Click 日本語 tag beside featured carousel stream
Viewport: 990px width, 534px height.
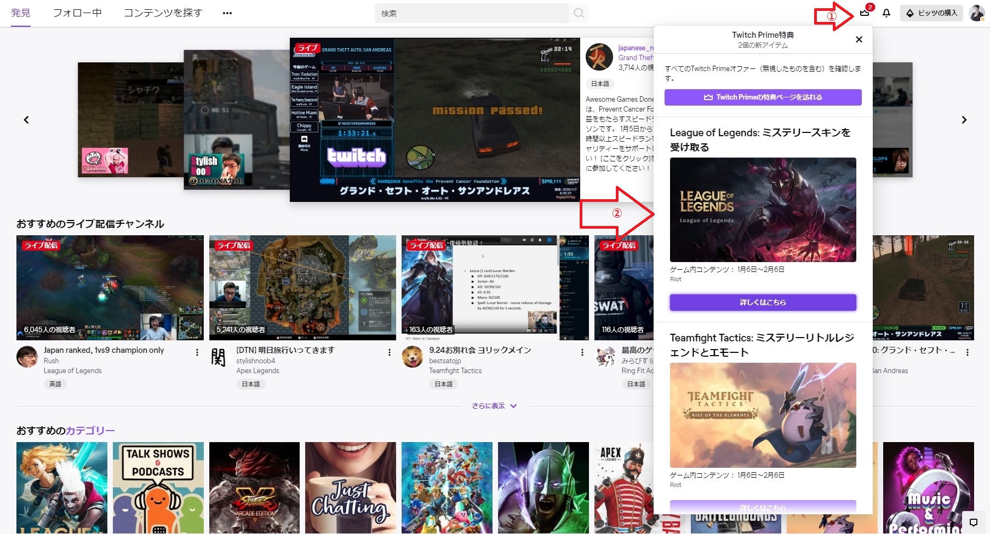click(x=600, y=84)
